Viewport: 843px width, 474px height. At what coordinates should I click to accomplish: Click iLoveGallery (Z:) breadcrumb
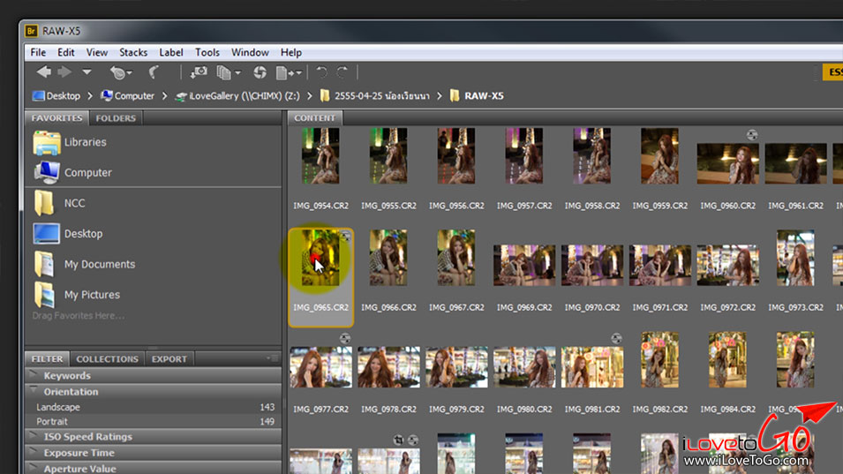coord(237,95)
